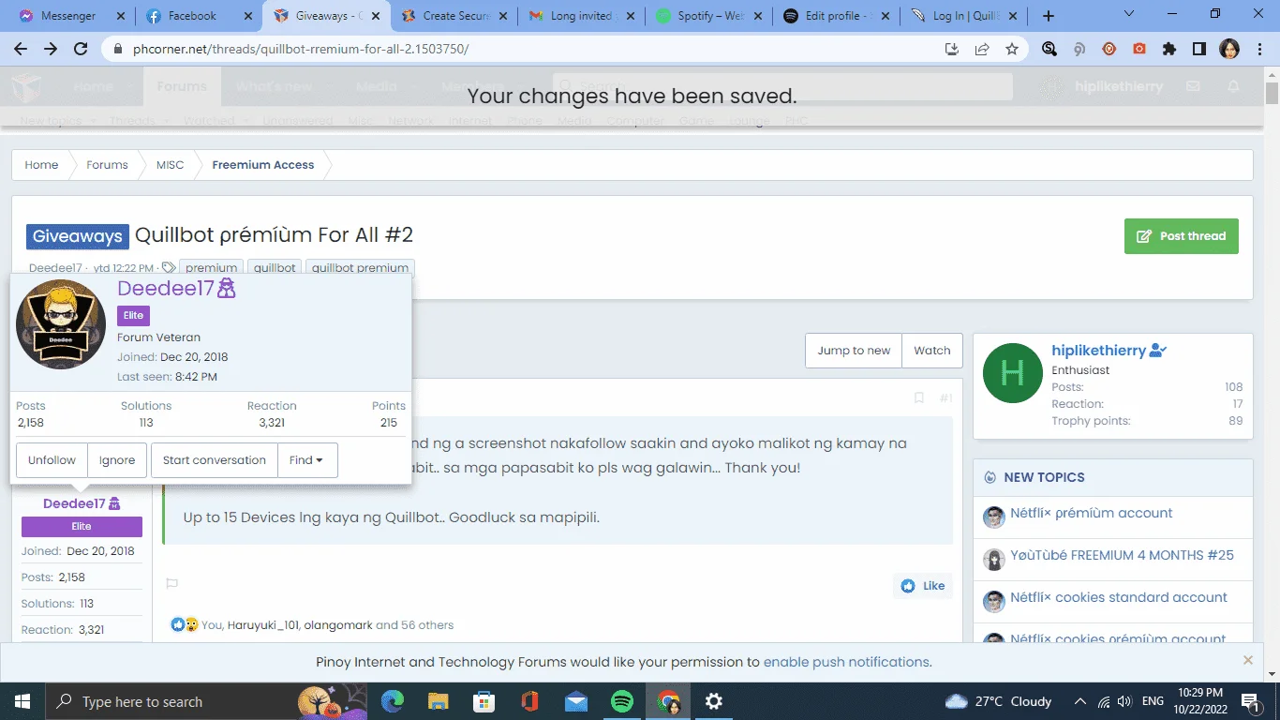Click the install app icon in address bar
The width and height of the screenshot is (1280, 720).
[951, 49]
